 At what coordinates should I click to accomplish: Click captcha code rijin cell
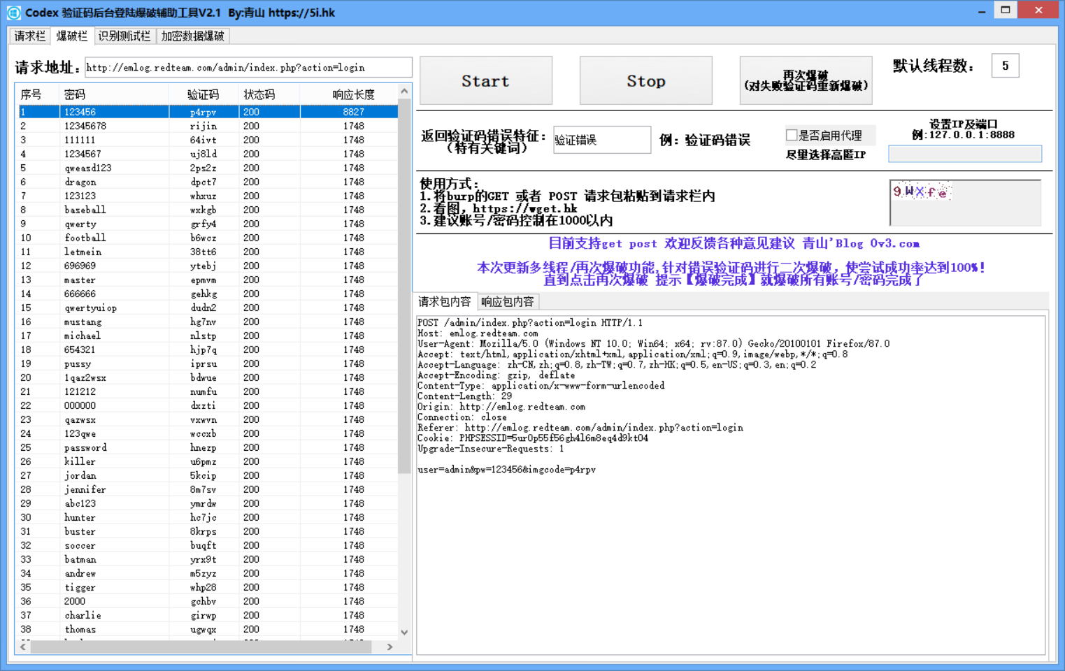[x=203, y=126]
